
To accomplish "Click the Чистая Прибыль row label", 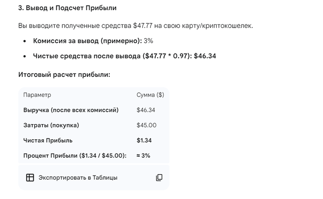I will coord(48,141).
